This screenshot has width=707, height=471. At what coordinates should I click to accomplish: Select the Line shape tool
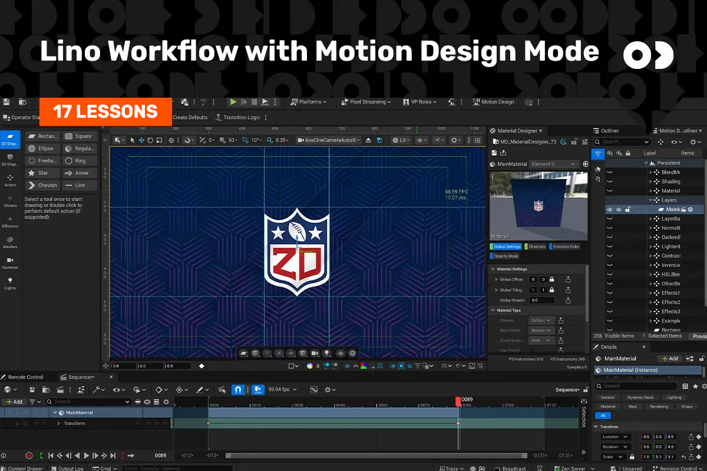[x=80, y=185]
